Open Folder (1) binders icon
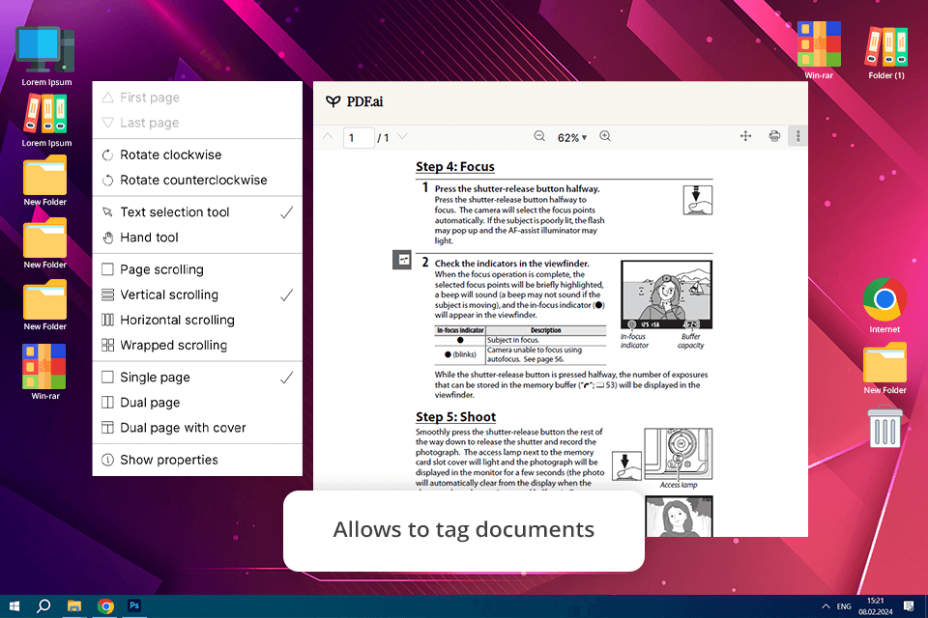The image size is (928, 618). (x=886, y=52)
